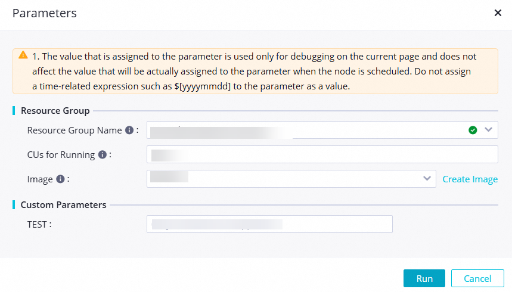Click into the TEST parameter field
Image resolution: width=512 pixels, height=292 pixels.
pos(269,224)
